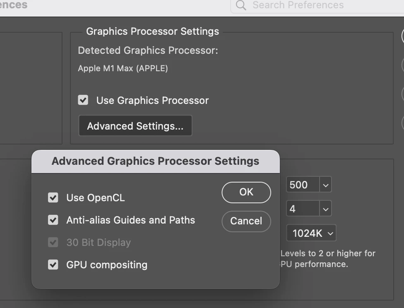Screen dimensions: 404x308
Task: Expand the dropdown arrow next to 500
Action: point(326,185)
